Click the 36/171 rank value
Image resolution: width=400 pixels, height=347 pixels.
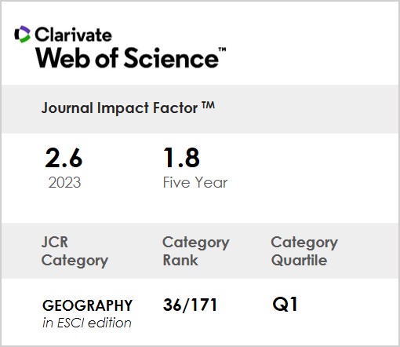coord(190,305)
